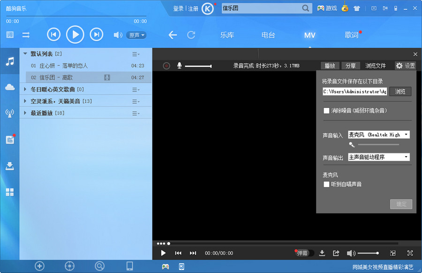Toggle the 弹幕 danmaku switch in player bar
Viewport: 422px width, 273px height.
[304, 253]
